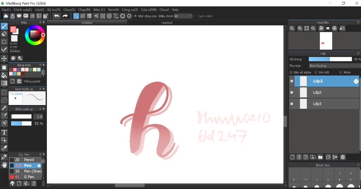This screenshot has width=361, height=189.
Task: Zoom out in the navigator panel
Action: coord(313,28)
